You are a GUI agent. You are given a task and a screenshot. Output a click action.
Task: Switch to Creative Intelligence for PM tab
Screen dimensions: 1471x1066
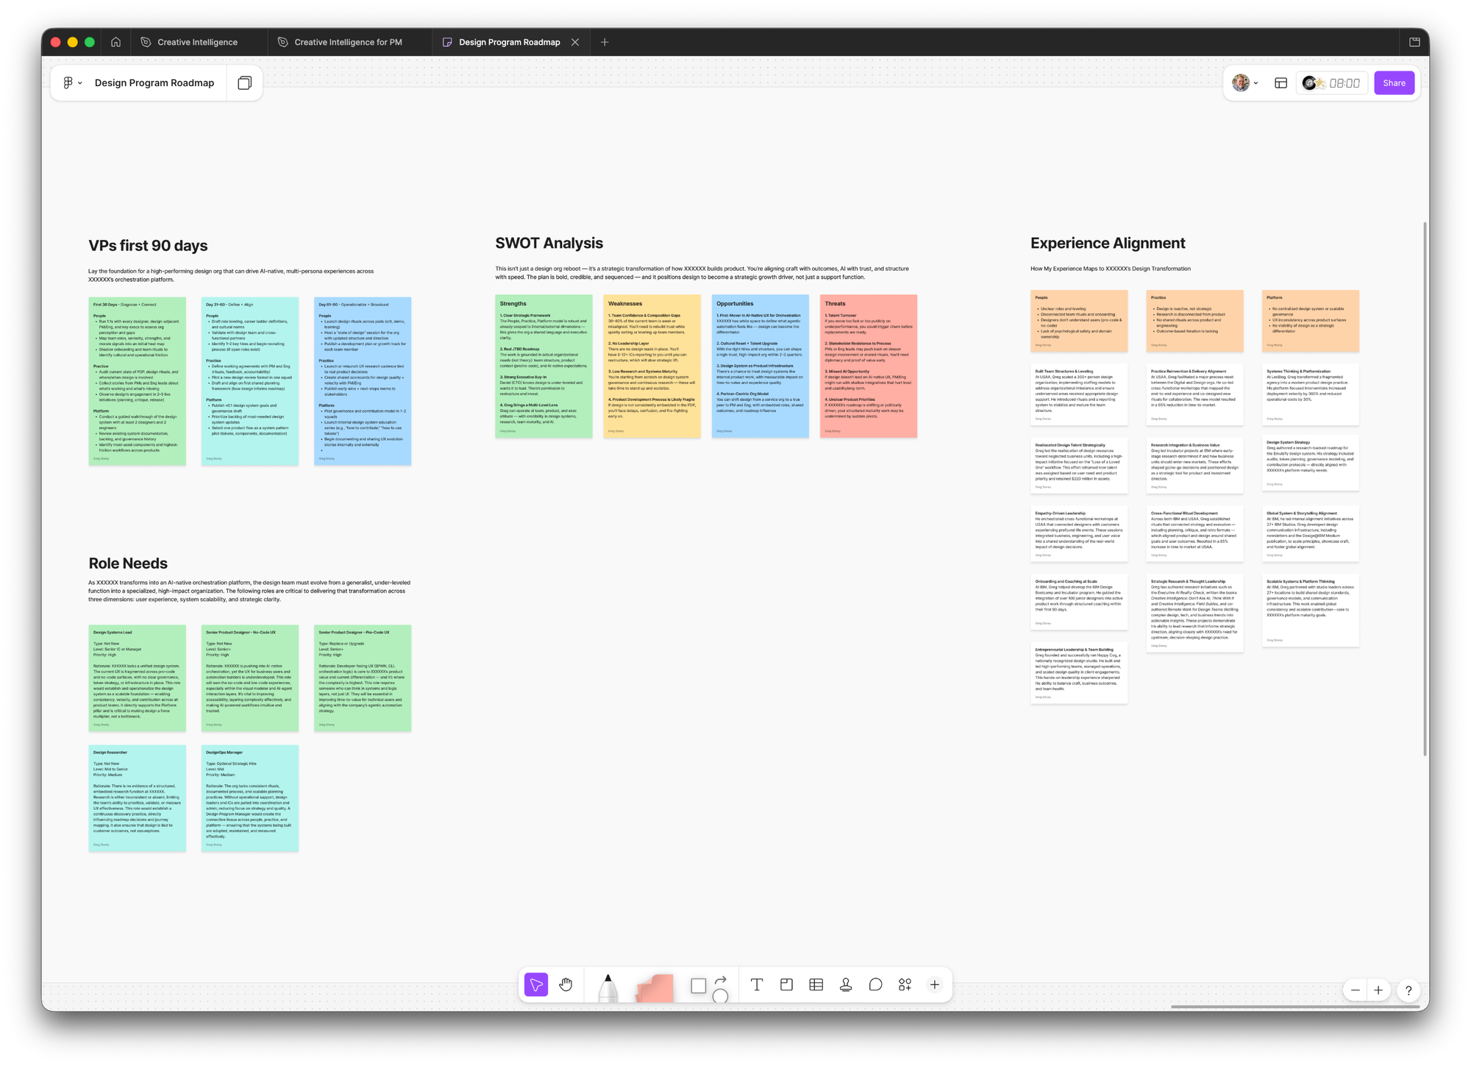point(348,42)
